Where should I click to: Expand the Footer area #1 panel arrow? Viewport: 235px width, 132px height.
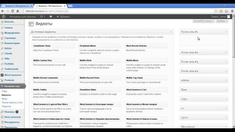click(x=226, y=32)
